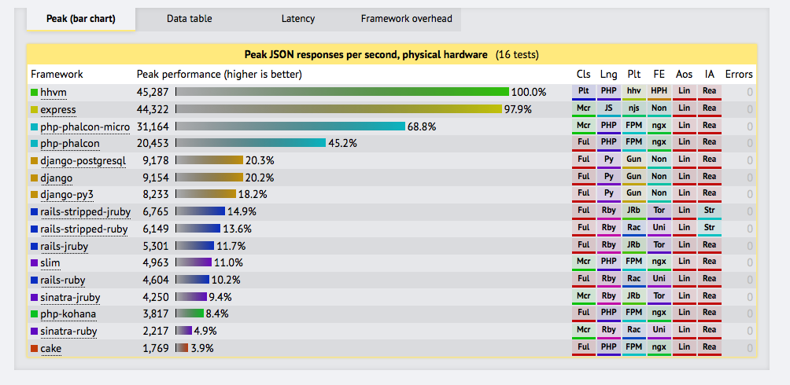Click the php-phalcon 45.2% performance bar
The width and height of the screenshot is (790, 385).
coord(250,143)
